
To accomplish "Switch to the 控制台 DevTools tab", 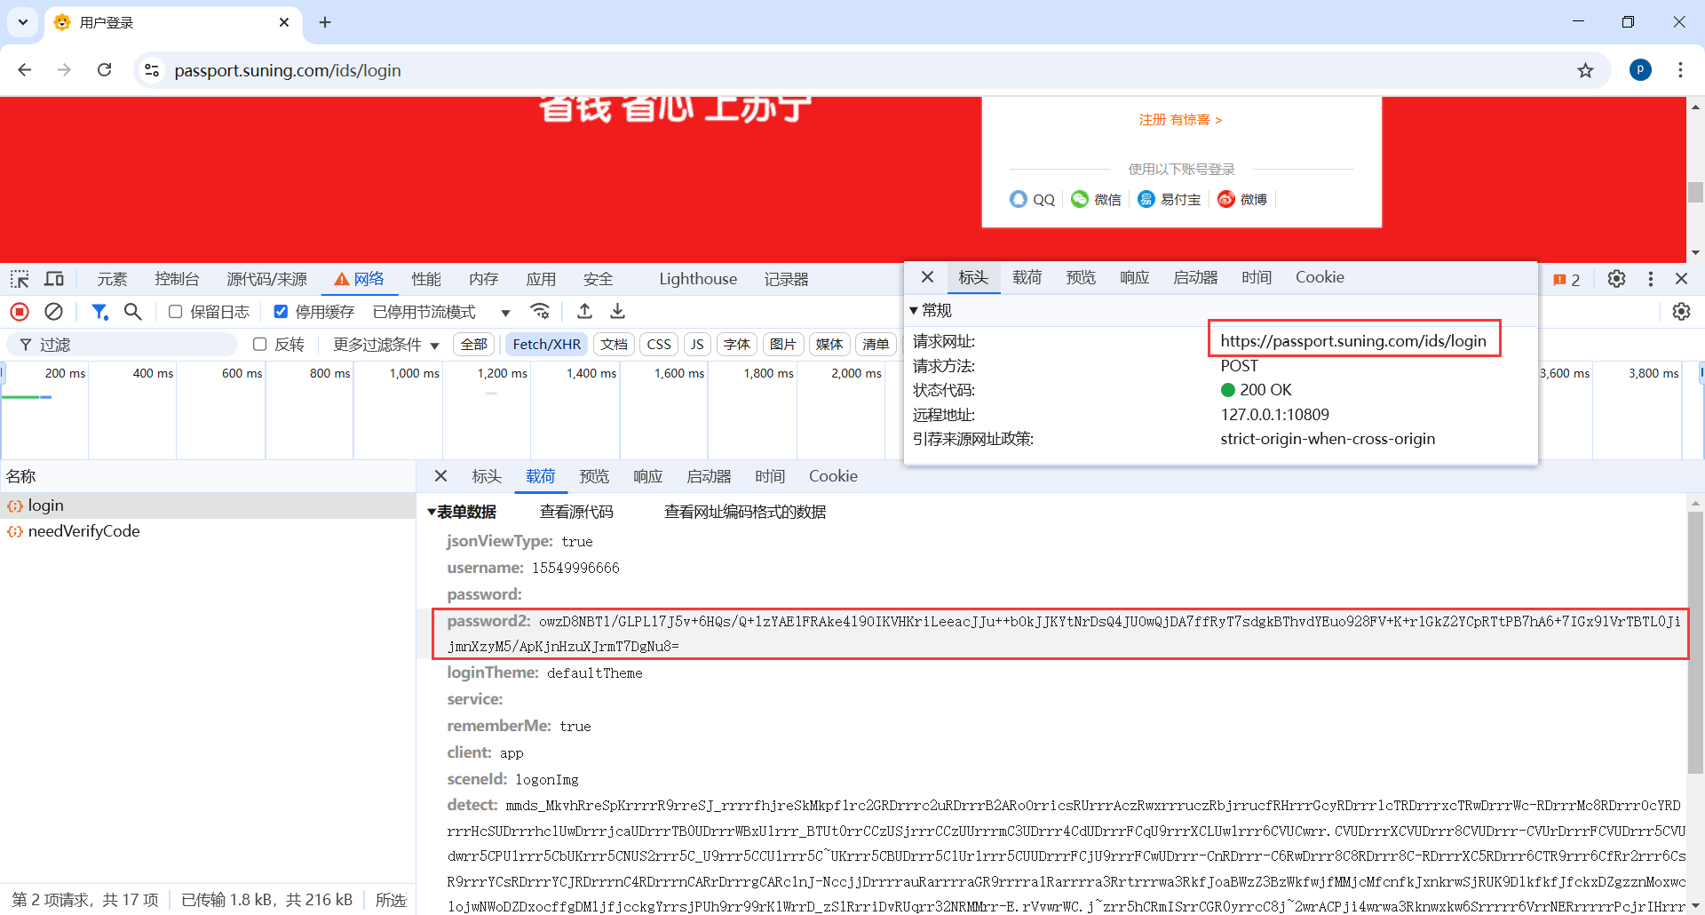I will click(x=177, y=279).
